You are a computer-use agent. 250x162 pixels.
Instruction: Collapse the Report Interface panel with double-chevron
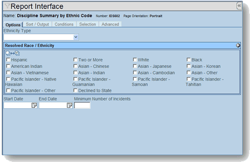coord(239,6)
